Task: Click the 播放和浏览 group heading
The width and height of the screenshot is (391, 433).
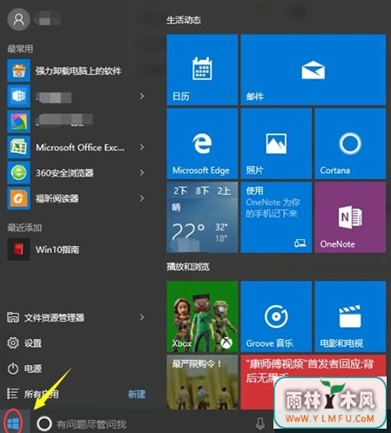Action: 188,267
